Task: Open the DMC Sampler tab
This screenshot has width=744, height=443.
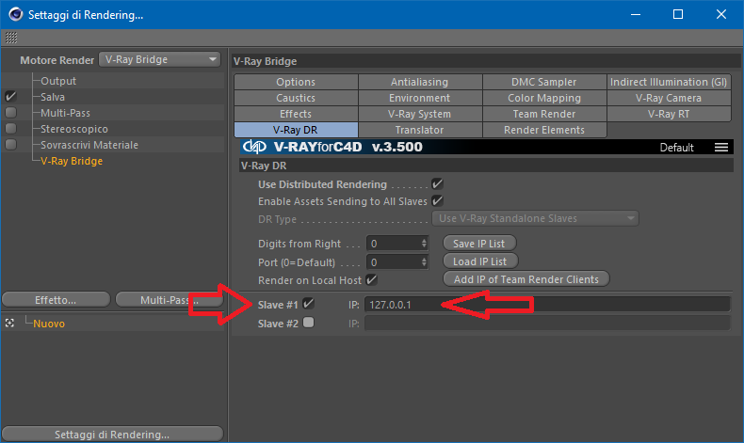Action: coord(544,82)
